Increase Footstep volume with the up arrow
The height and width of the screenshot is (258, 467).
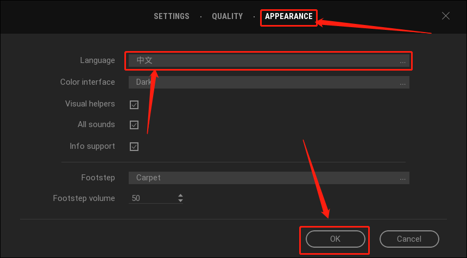pos(180,196)
